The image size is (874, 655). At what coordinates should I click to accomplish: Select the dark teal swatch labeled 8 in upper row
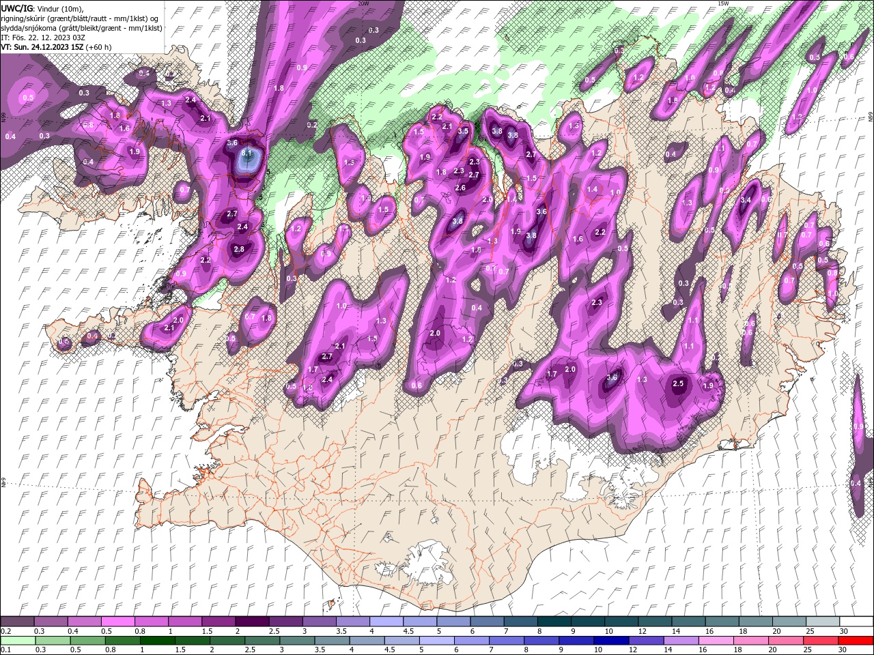554,622
